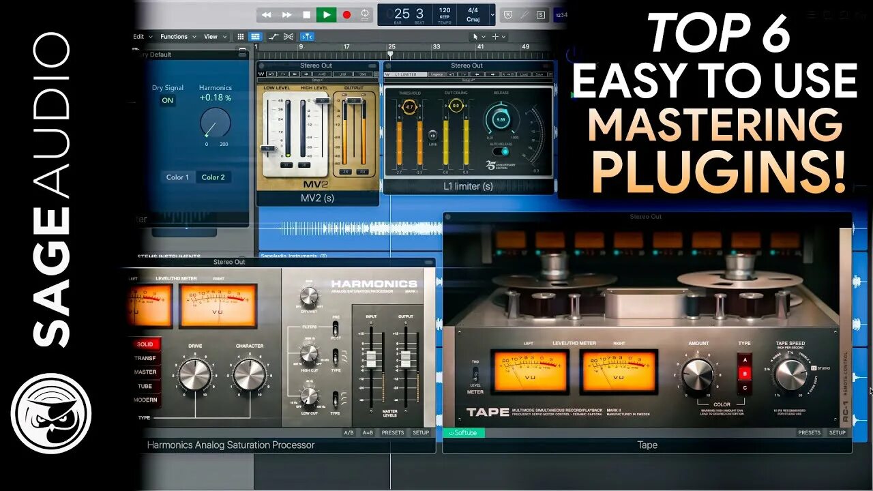The width and height of the screenshot is (873, 491).
Task: Click the Harmonics INPUT fader
Action: click(371, 359)
